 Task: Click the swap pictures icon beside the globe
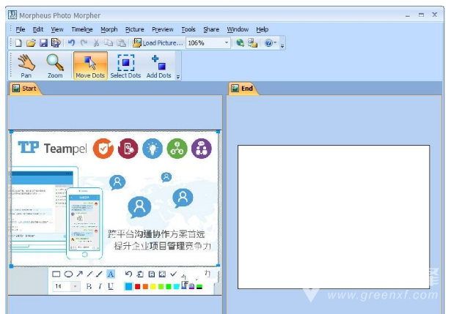pos(252,43)
